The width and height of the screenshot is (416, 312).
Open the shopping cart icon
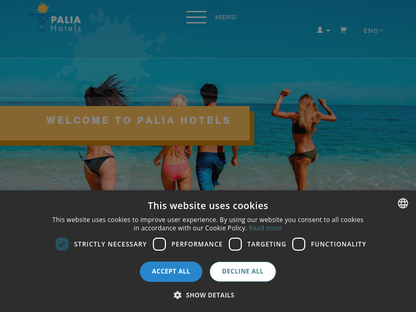[x=343, y=30]
